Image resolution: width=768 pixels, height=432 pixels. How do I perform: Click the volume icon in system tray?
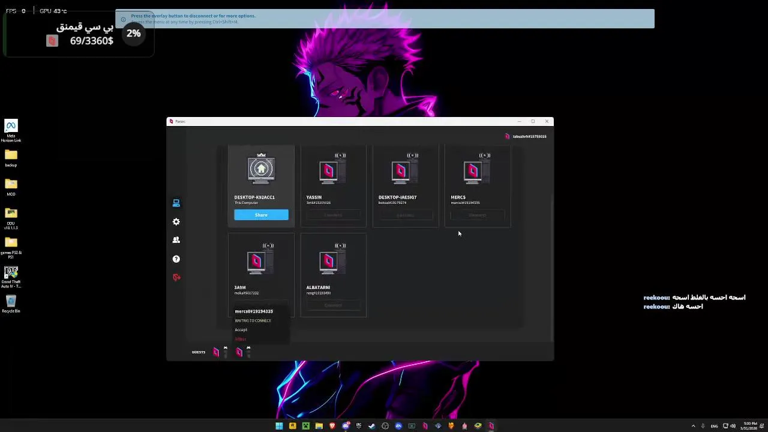pyautogui.click(x=733, y=426)
